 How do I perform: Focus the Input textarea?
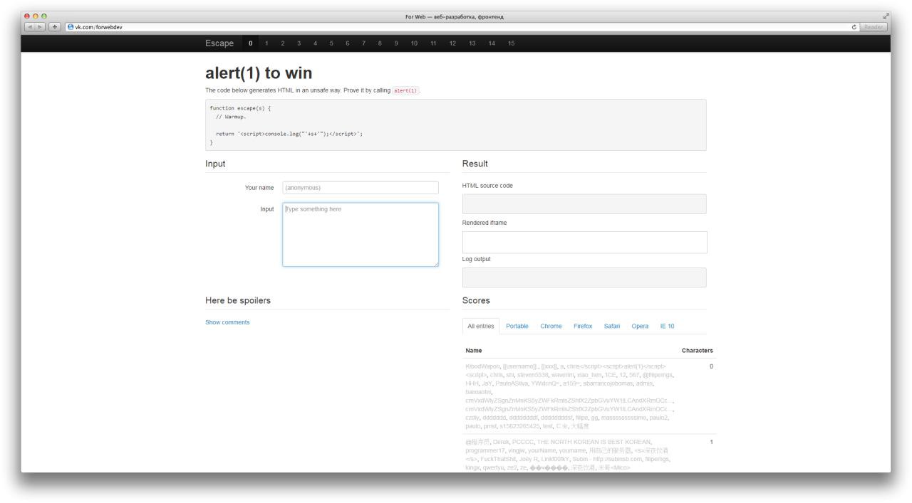click(361, 235)
